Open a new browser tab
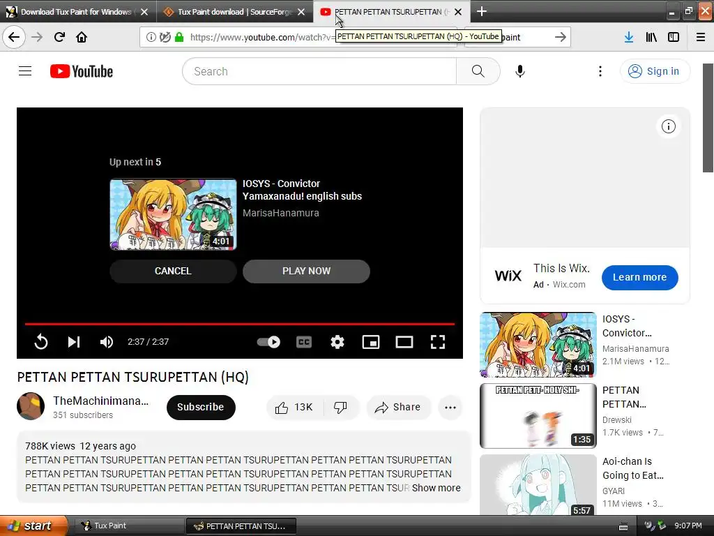 [481, 11]
